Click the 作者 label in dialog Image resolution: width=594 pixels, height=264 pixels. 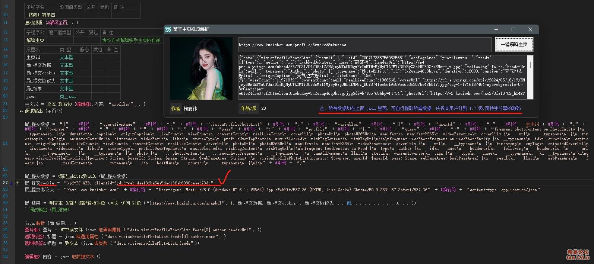pos(176,109)
